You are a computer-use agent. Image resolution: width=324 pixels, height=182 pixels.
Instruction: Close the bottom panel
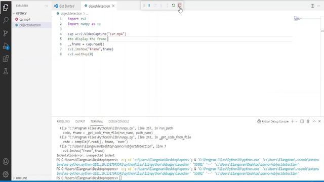319,121
